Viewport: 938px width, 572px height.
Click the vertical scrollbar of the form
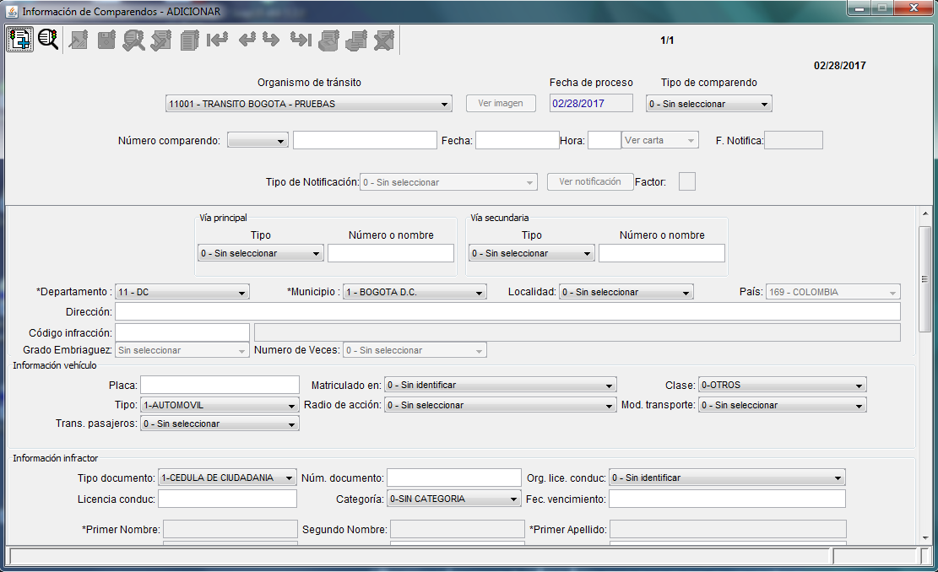pos(924,278)
